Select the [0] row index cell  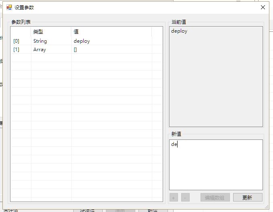tap(21, 41)
